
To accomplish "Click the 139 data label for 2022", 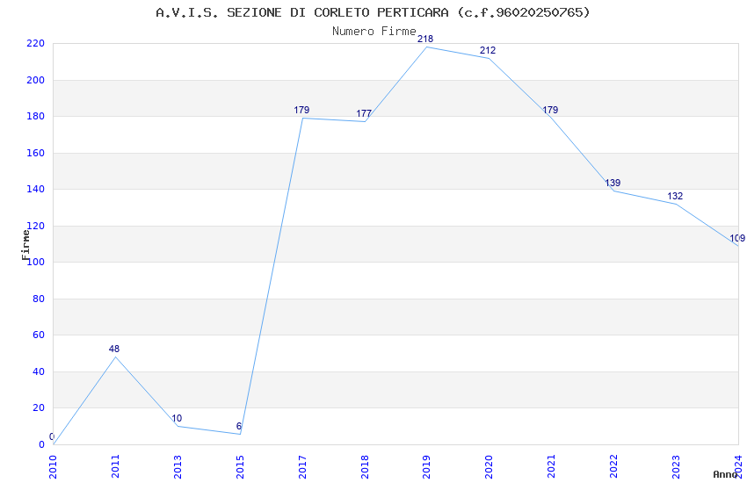I will (613, 184).
